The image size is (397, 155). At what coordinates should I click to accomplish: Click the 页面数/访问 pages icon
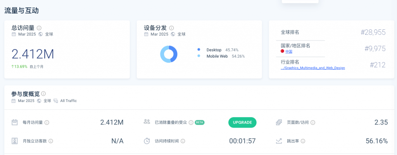[x=279, y=123]
